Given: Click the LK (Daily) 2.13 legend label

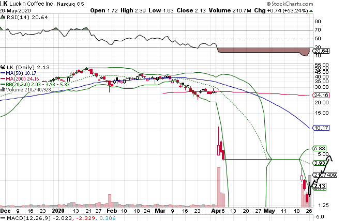Looking at the screenshot, I should [x=28, y=67].
